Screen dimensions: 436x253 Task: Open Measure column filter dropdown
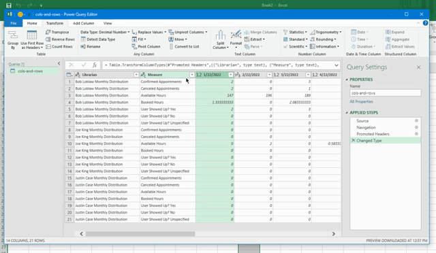tap(192, 75)
